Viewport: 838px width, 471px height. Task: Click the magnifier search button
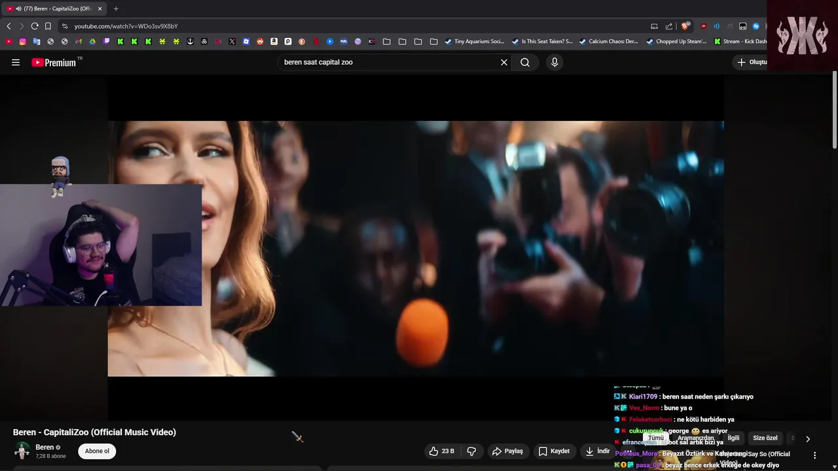pos(525,62)
